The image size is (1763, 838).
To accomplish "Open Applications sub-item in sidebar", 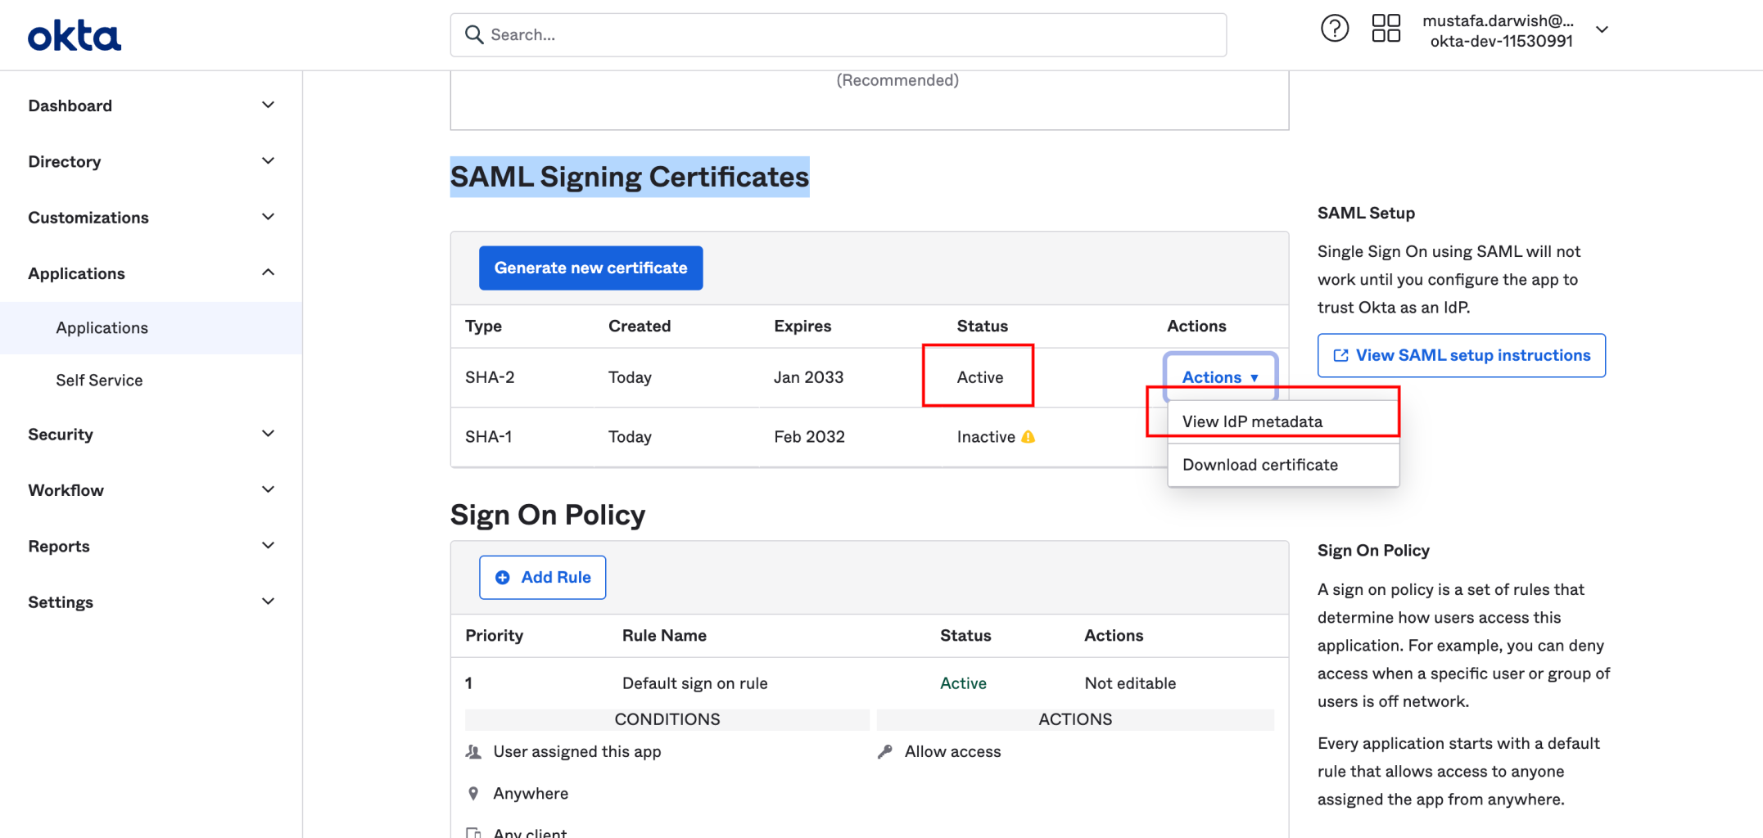I will [x=151, y=327].
